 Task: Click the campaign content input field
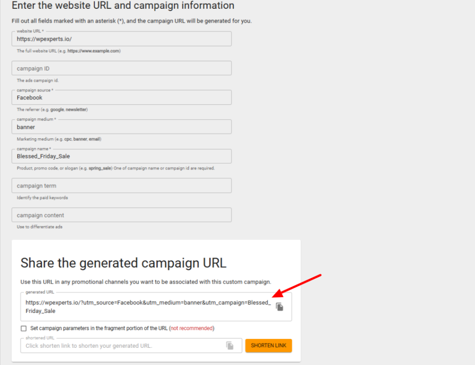click(121, 215)
